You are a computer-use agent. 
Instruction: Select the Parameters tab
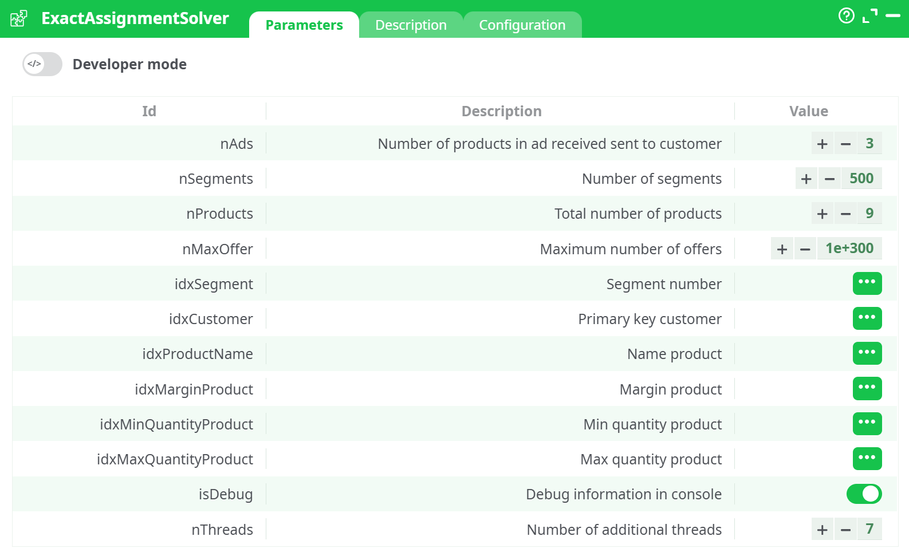[304, 25]
